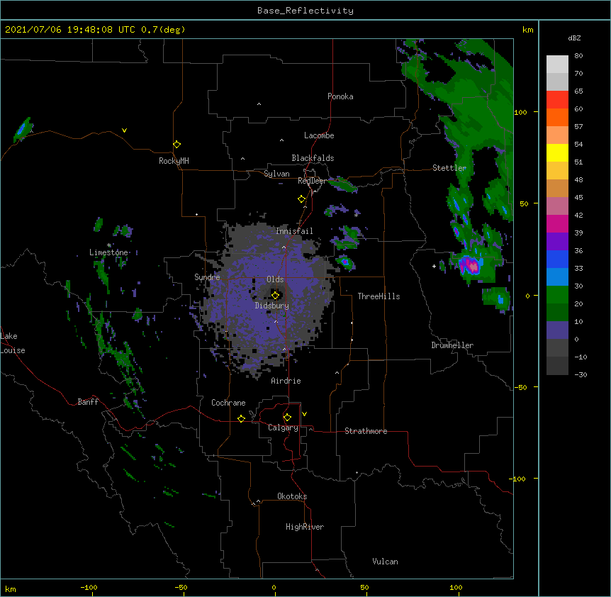Screen dimensions: 611x597
Task: Select the Lake Louise label
Action: coord(13,343)
